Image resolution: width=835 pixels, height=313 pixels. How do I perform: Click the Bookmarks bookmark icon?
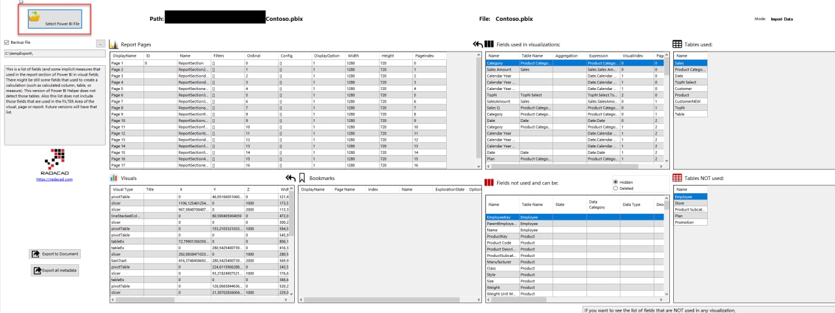(303, 177)
